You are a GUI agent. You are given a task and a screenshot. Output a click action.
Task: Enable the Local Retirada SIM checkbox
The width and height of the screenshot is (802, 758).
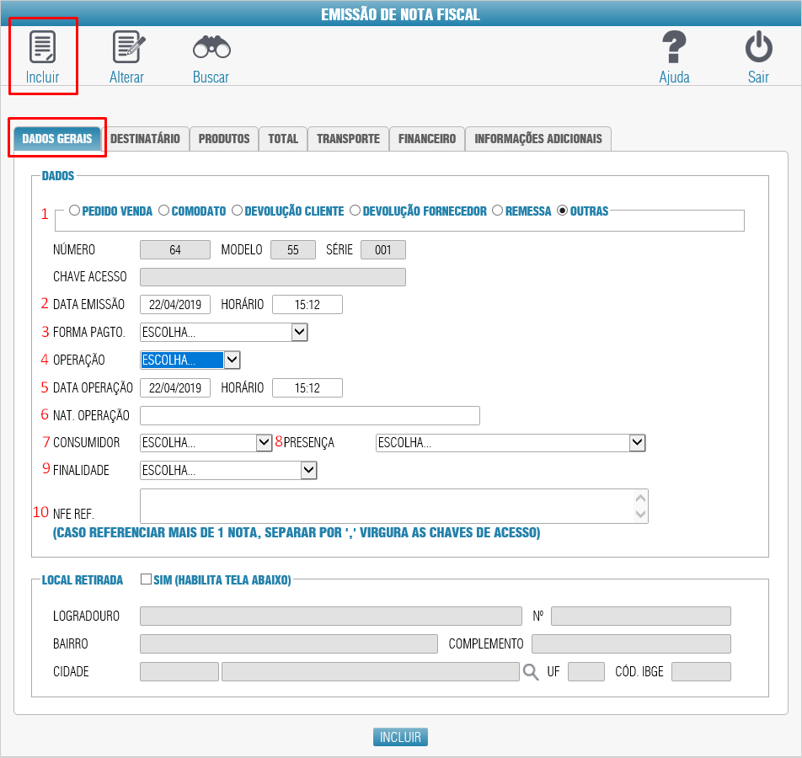[x=146, y=579]
